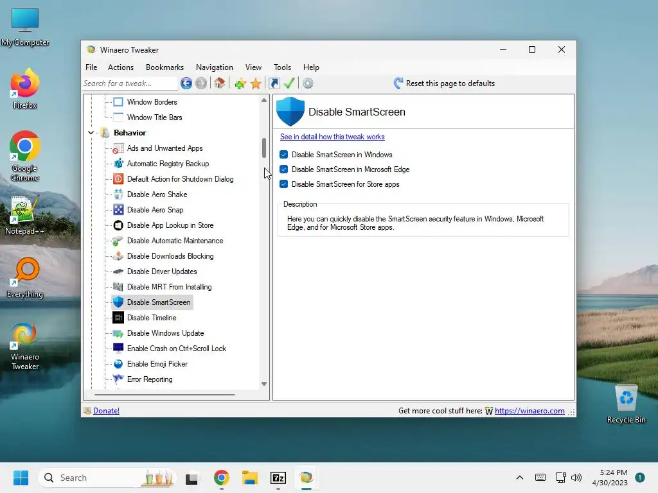This screenshot has height=493, width=658.
Task: Collapse the Behavior tree category
Action: [x=91, y=133]
